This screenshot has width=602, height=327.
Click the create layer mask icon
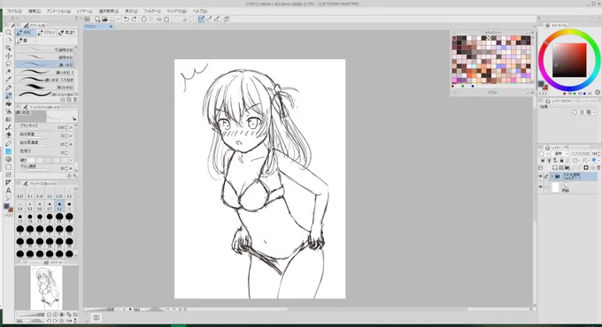point(586,168)
